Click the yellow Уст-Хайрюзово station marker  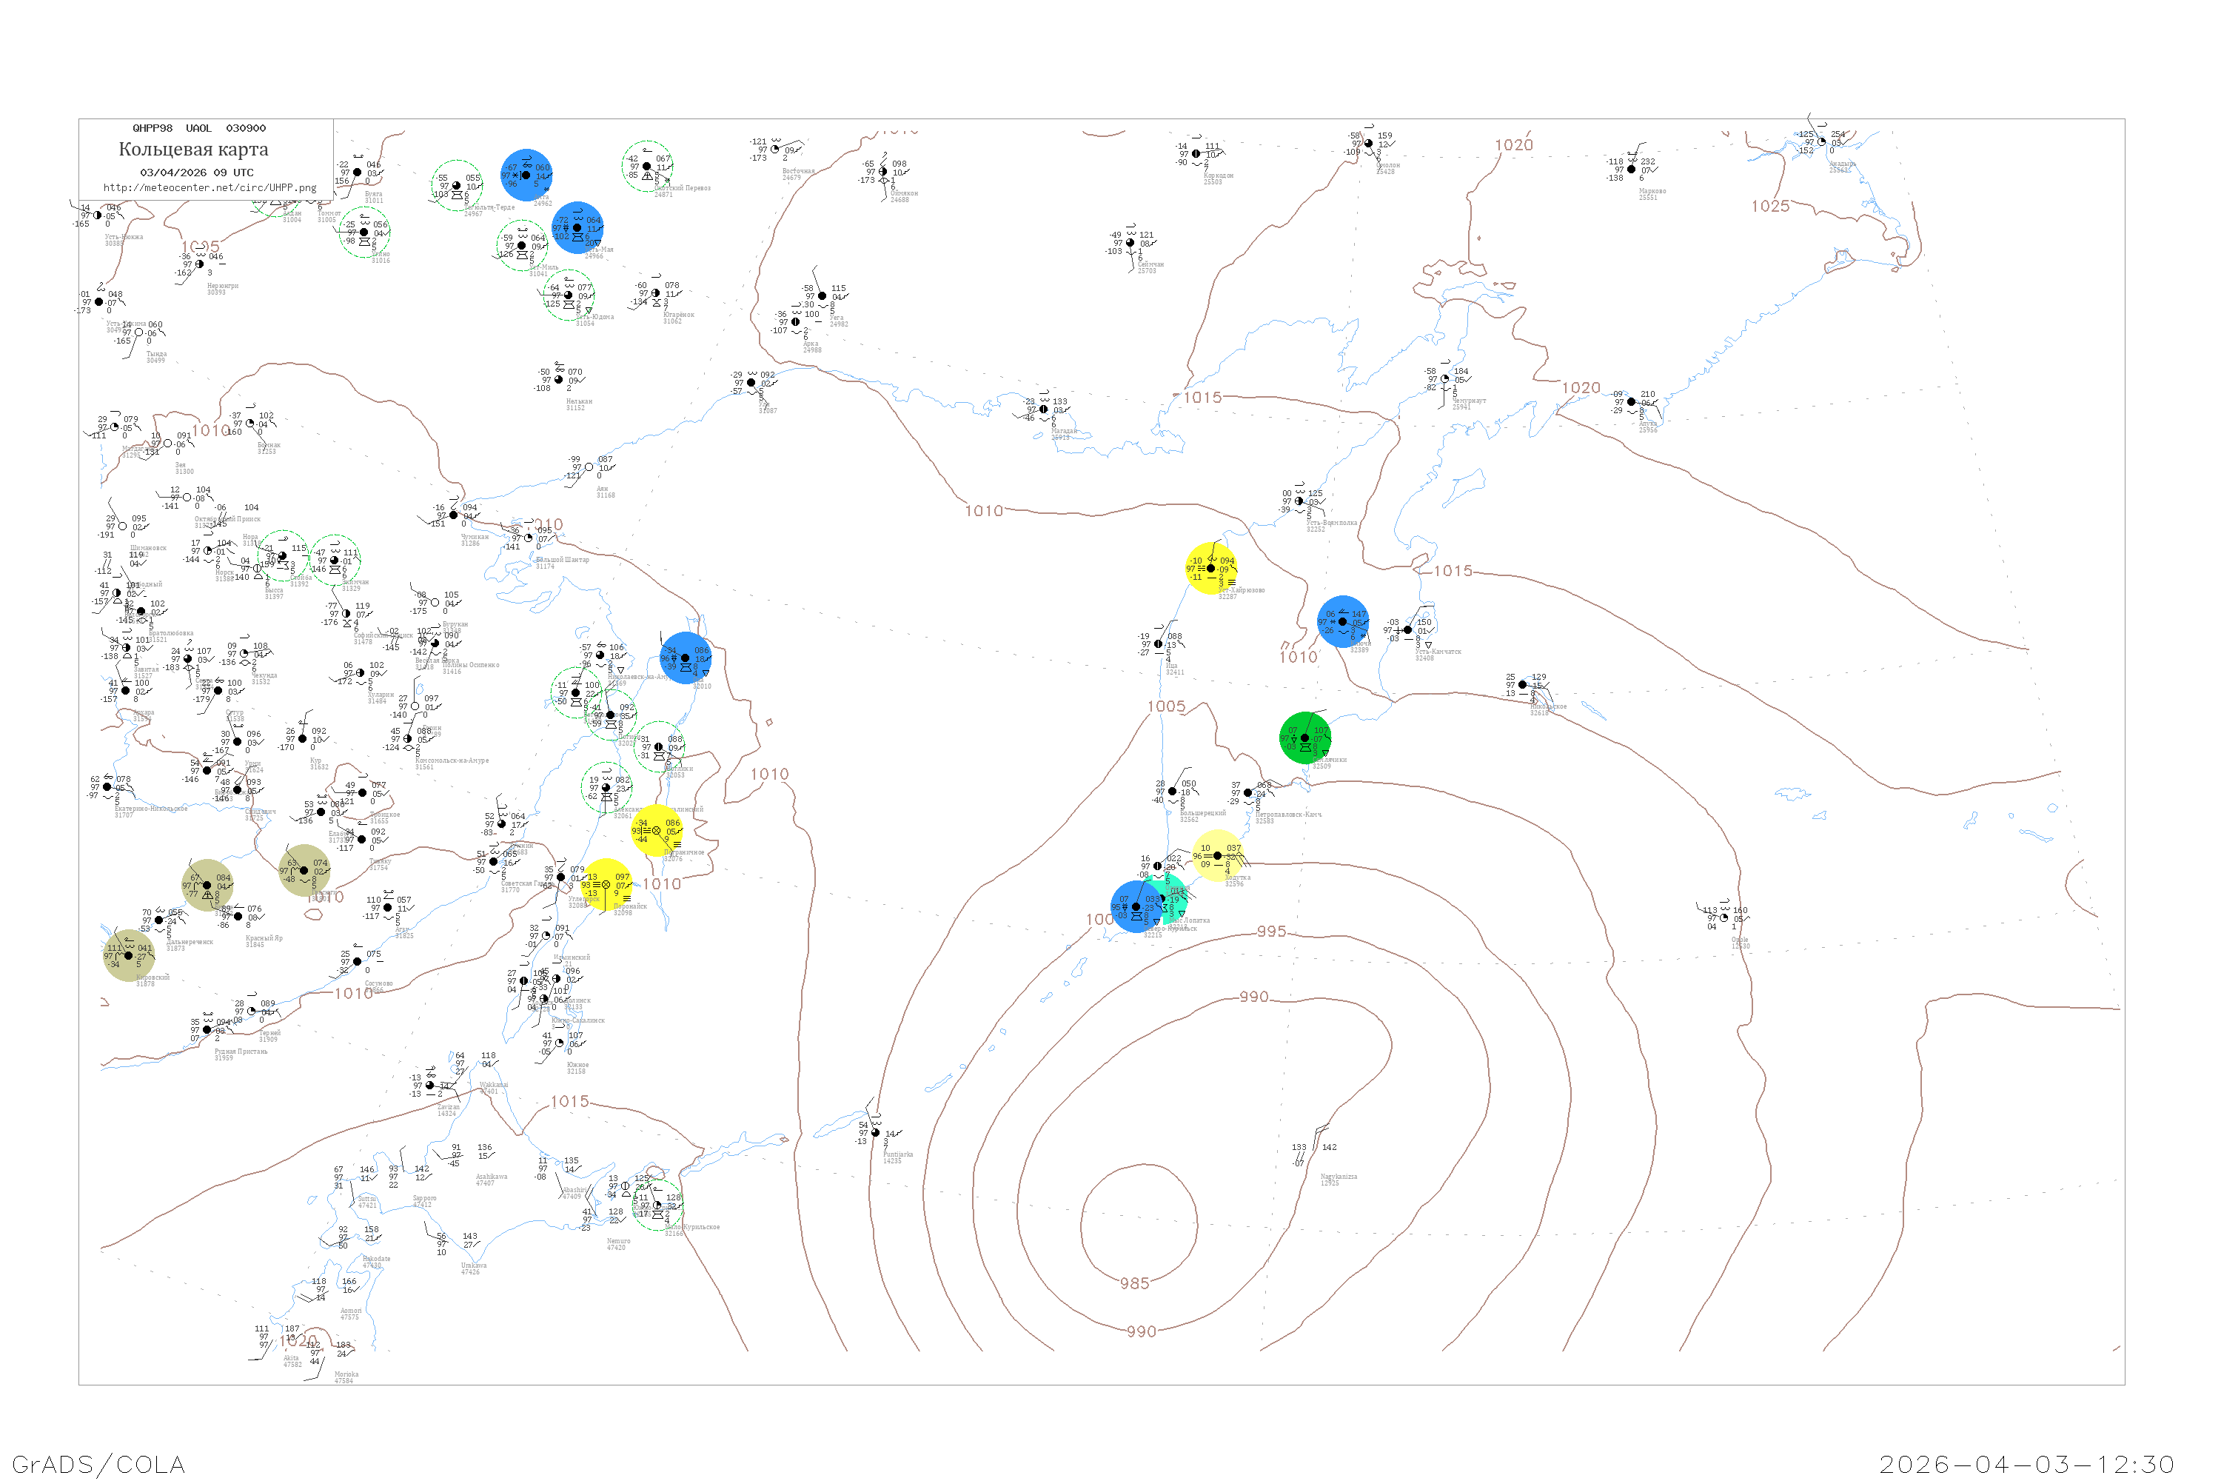click(1210, 568)
